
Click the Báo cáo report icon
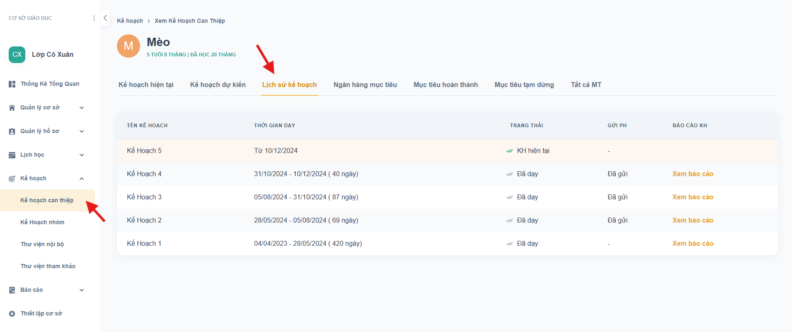[x=12, y=290]
